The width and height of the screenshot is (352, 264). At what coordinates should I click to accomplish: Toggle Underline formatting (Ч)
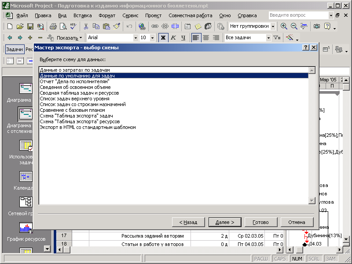coord(183,38)
